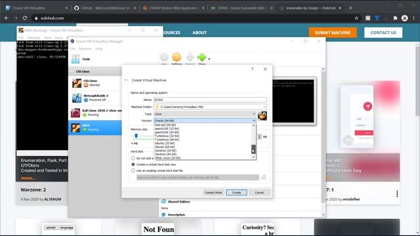Click the dialog help question mark
Image resolution: width=420 pixels, height=236 pixels.
(252, 69)
